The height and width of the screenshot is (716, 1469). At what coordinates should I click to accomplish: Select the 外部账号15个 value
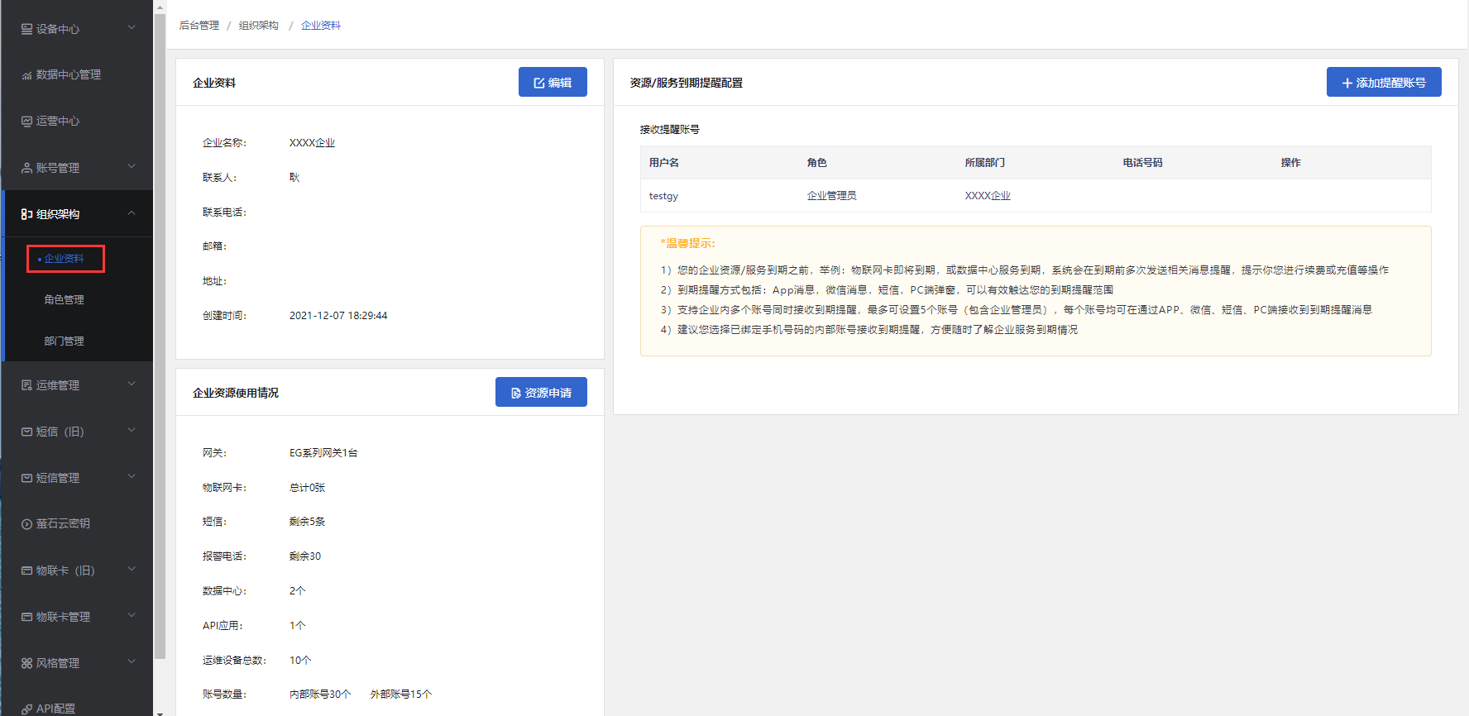[x=401, y=695]
